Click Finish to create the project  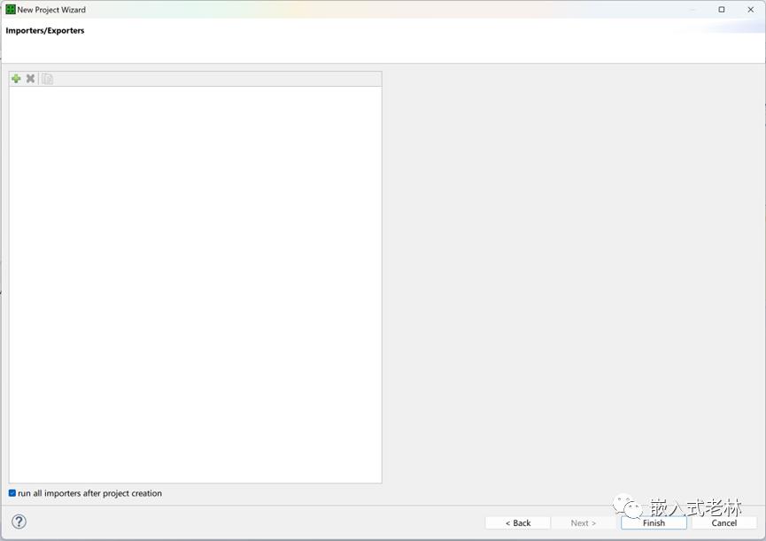[x=654, y=523]
